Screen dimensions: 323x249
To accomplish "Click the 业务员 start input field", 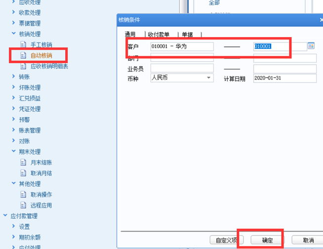I will pos(182,68).
